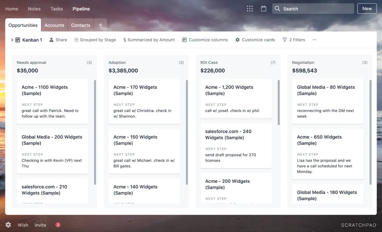Open the Acme - 150 Widgets card
382x232 pixels.
tap(144, 151)
